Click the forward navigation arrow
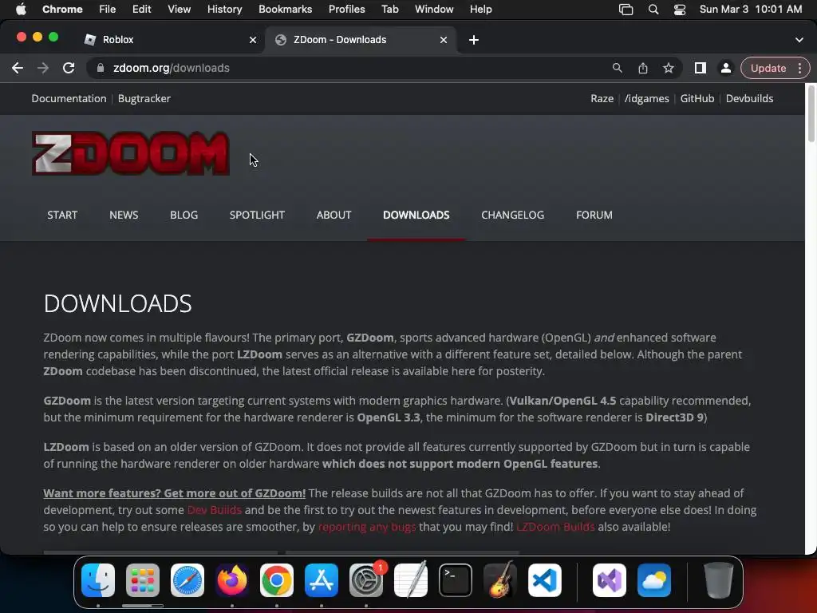The width and height of the screenshot is (817, 613). click(x=43, y=68)
